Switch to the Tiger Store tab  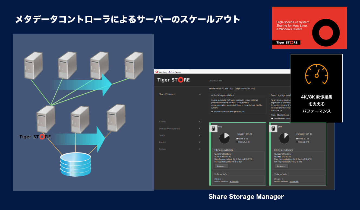click(161, 72)
